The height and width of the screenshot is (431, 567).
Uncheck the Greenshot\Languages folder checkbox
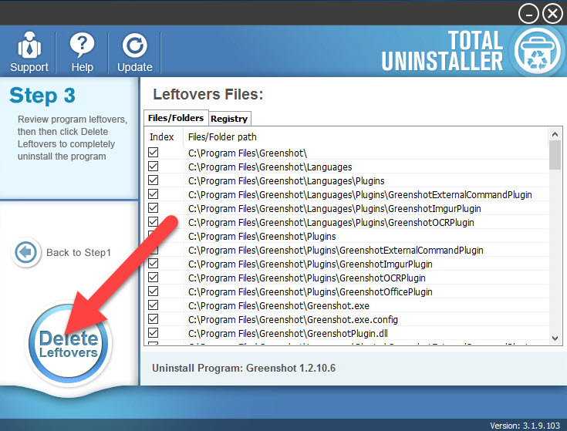click(154, 167)
